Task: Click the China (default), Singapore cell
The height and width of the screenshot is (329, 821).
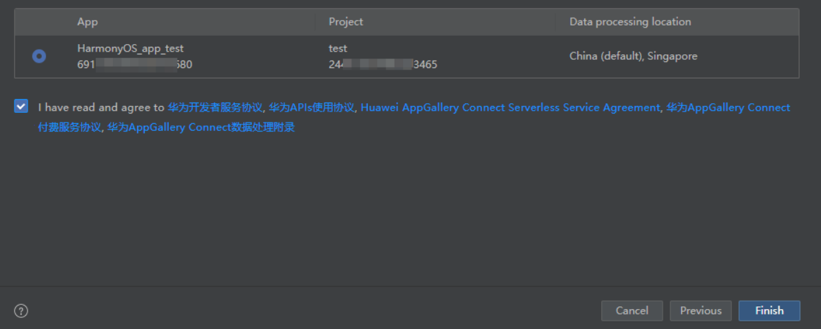Action: [633, 56]
